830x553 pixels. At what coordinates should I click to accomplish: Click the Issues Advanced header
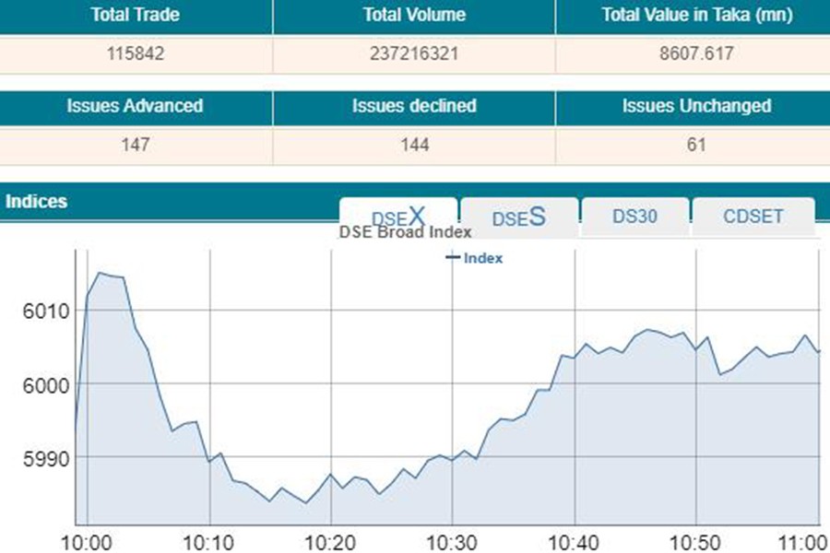click(136, 106)
